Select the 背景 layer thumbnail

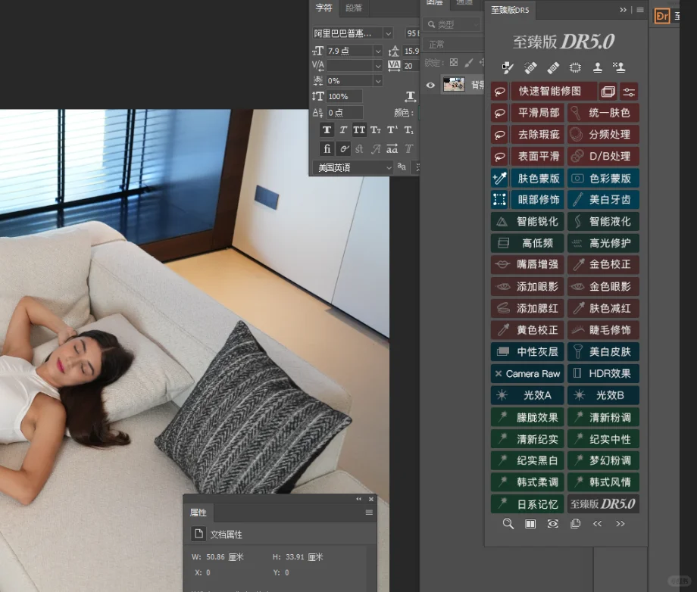[454, 84]
